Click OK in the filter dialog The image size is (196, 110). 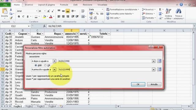(x=138, y=84)
